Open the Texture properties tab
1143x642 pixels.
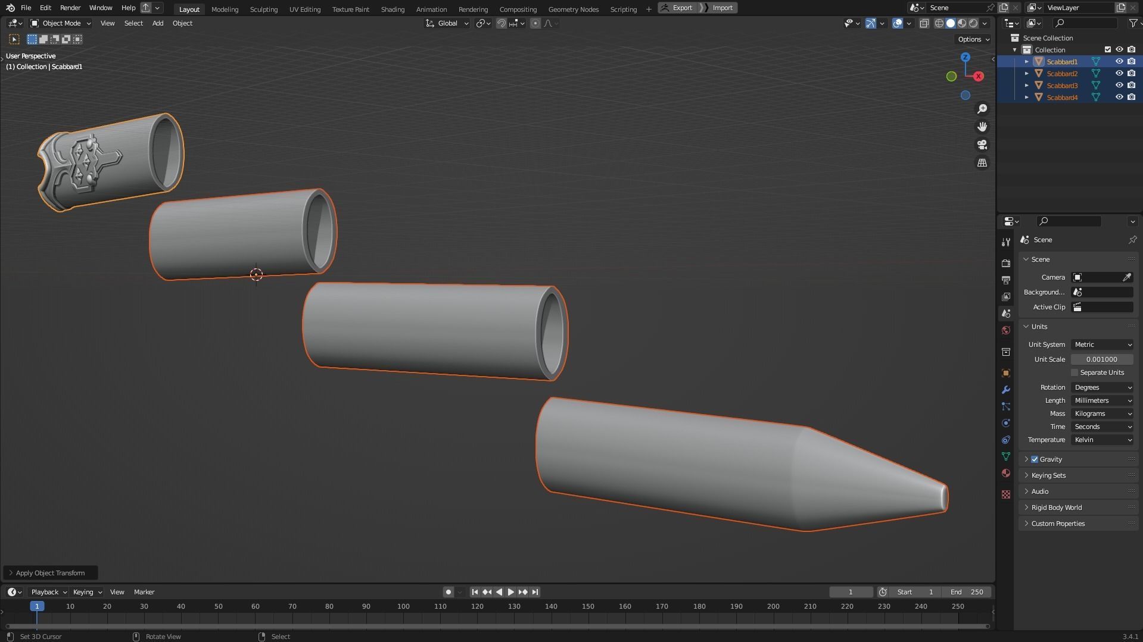click(1006, 494)
